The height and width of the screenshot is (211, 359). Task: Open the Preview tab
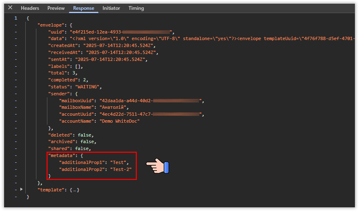pyautogui.click(x=56, y=8)
